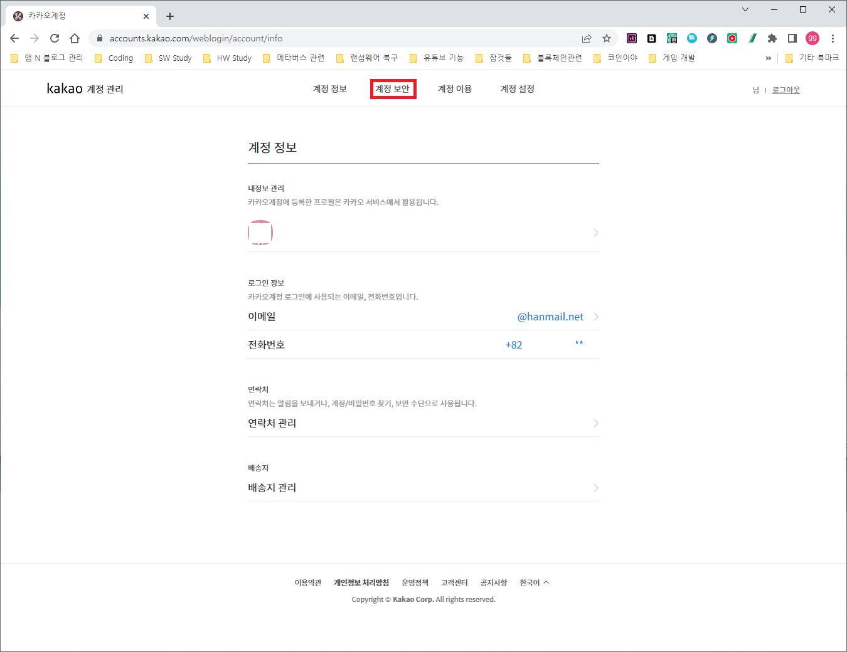The height and width of the screenshot is (652, 847).
Task: Click the purple extension icon in the toolbar
Action: click(x=632, y=38)
